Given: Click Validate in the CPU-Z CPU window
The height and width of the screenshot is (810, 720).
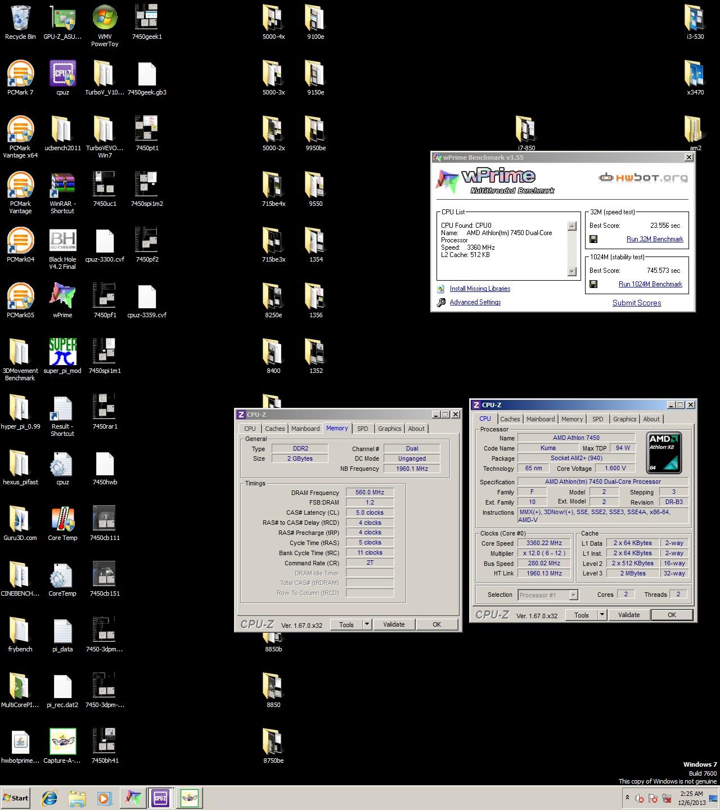Looking at the screenshot, I should 629,615.
